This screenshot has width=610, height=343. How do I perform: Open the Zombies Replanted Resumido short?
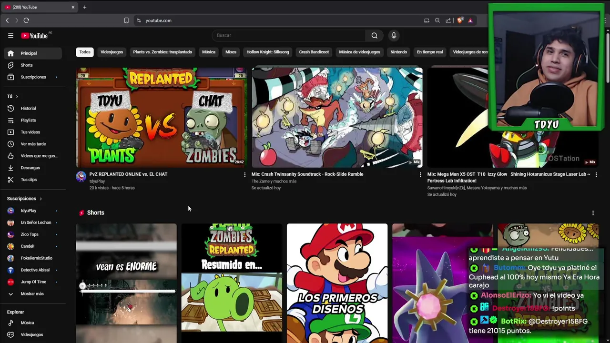[x=232, y=283]
